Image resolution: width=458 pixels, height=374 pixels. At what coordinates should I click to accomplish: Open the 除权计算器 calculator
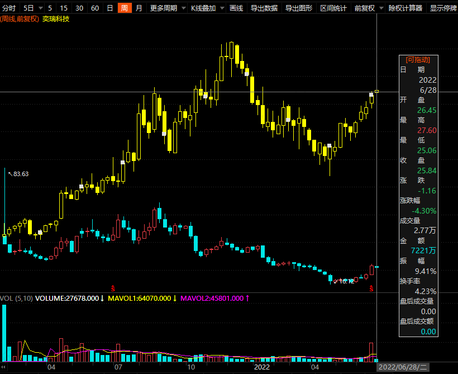405,8
